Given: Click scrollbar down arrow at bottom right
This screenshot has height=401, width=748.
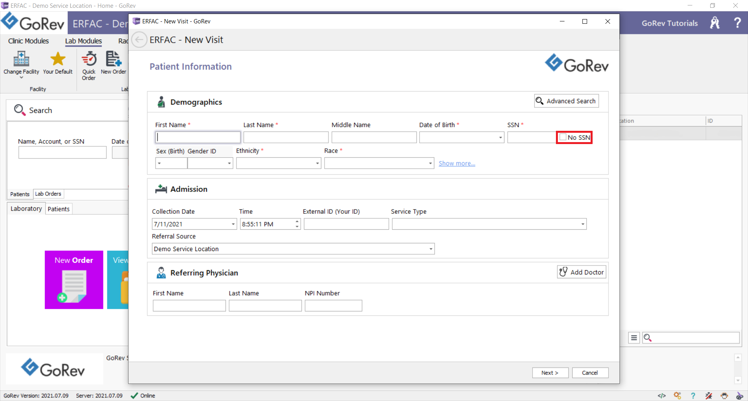Looking at the screenshot, I should [738, 380].
